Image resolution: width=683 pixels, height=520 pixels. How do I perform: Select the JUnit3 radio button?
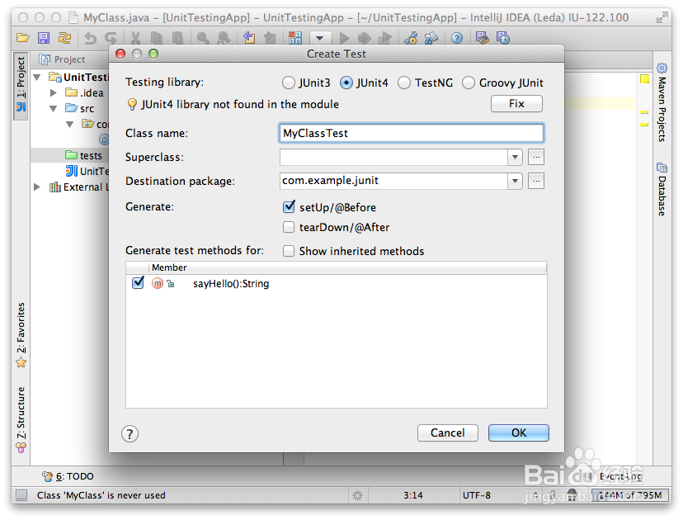(289, 83)
